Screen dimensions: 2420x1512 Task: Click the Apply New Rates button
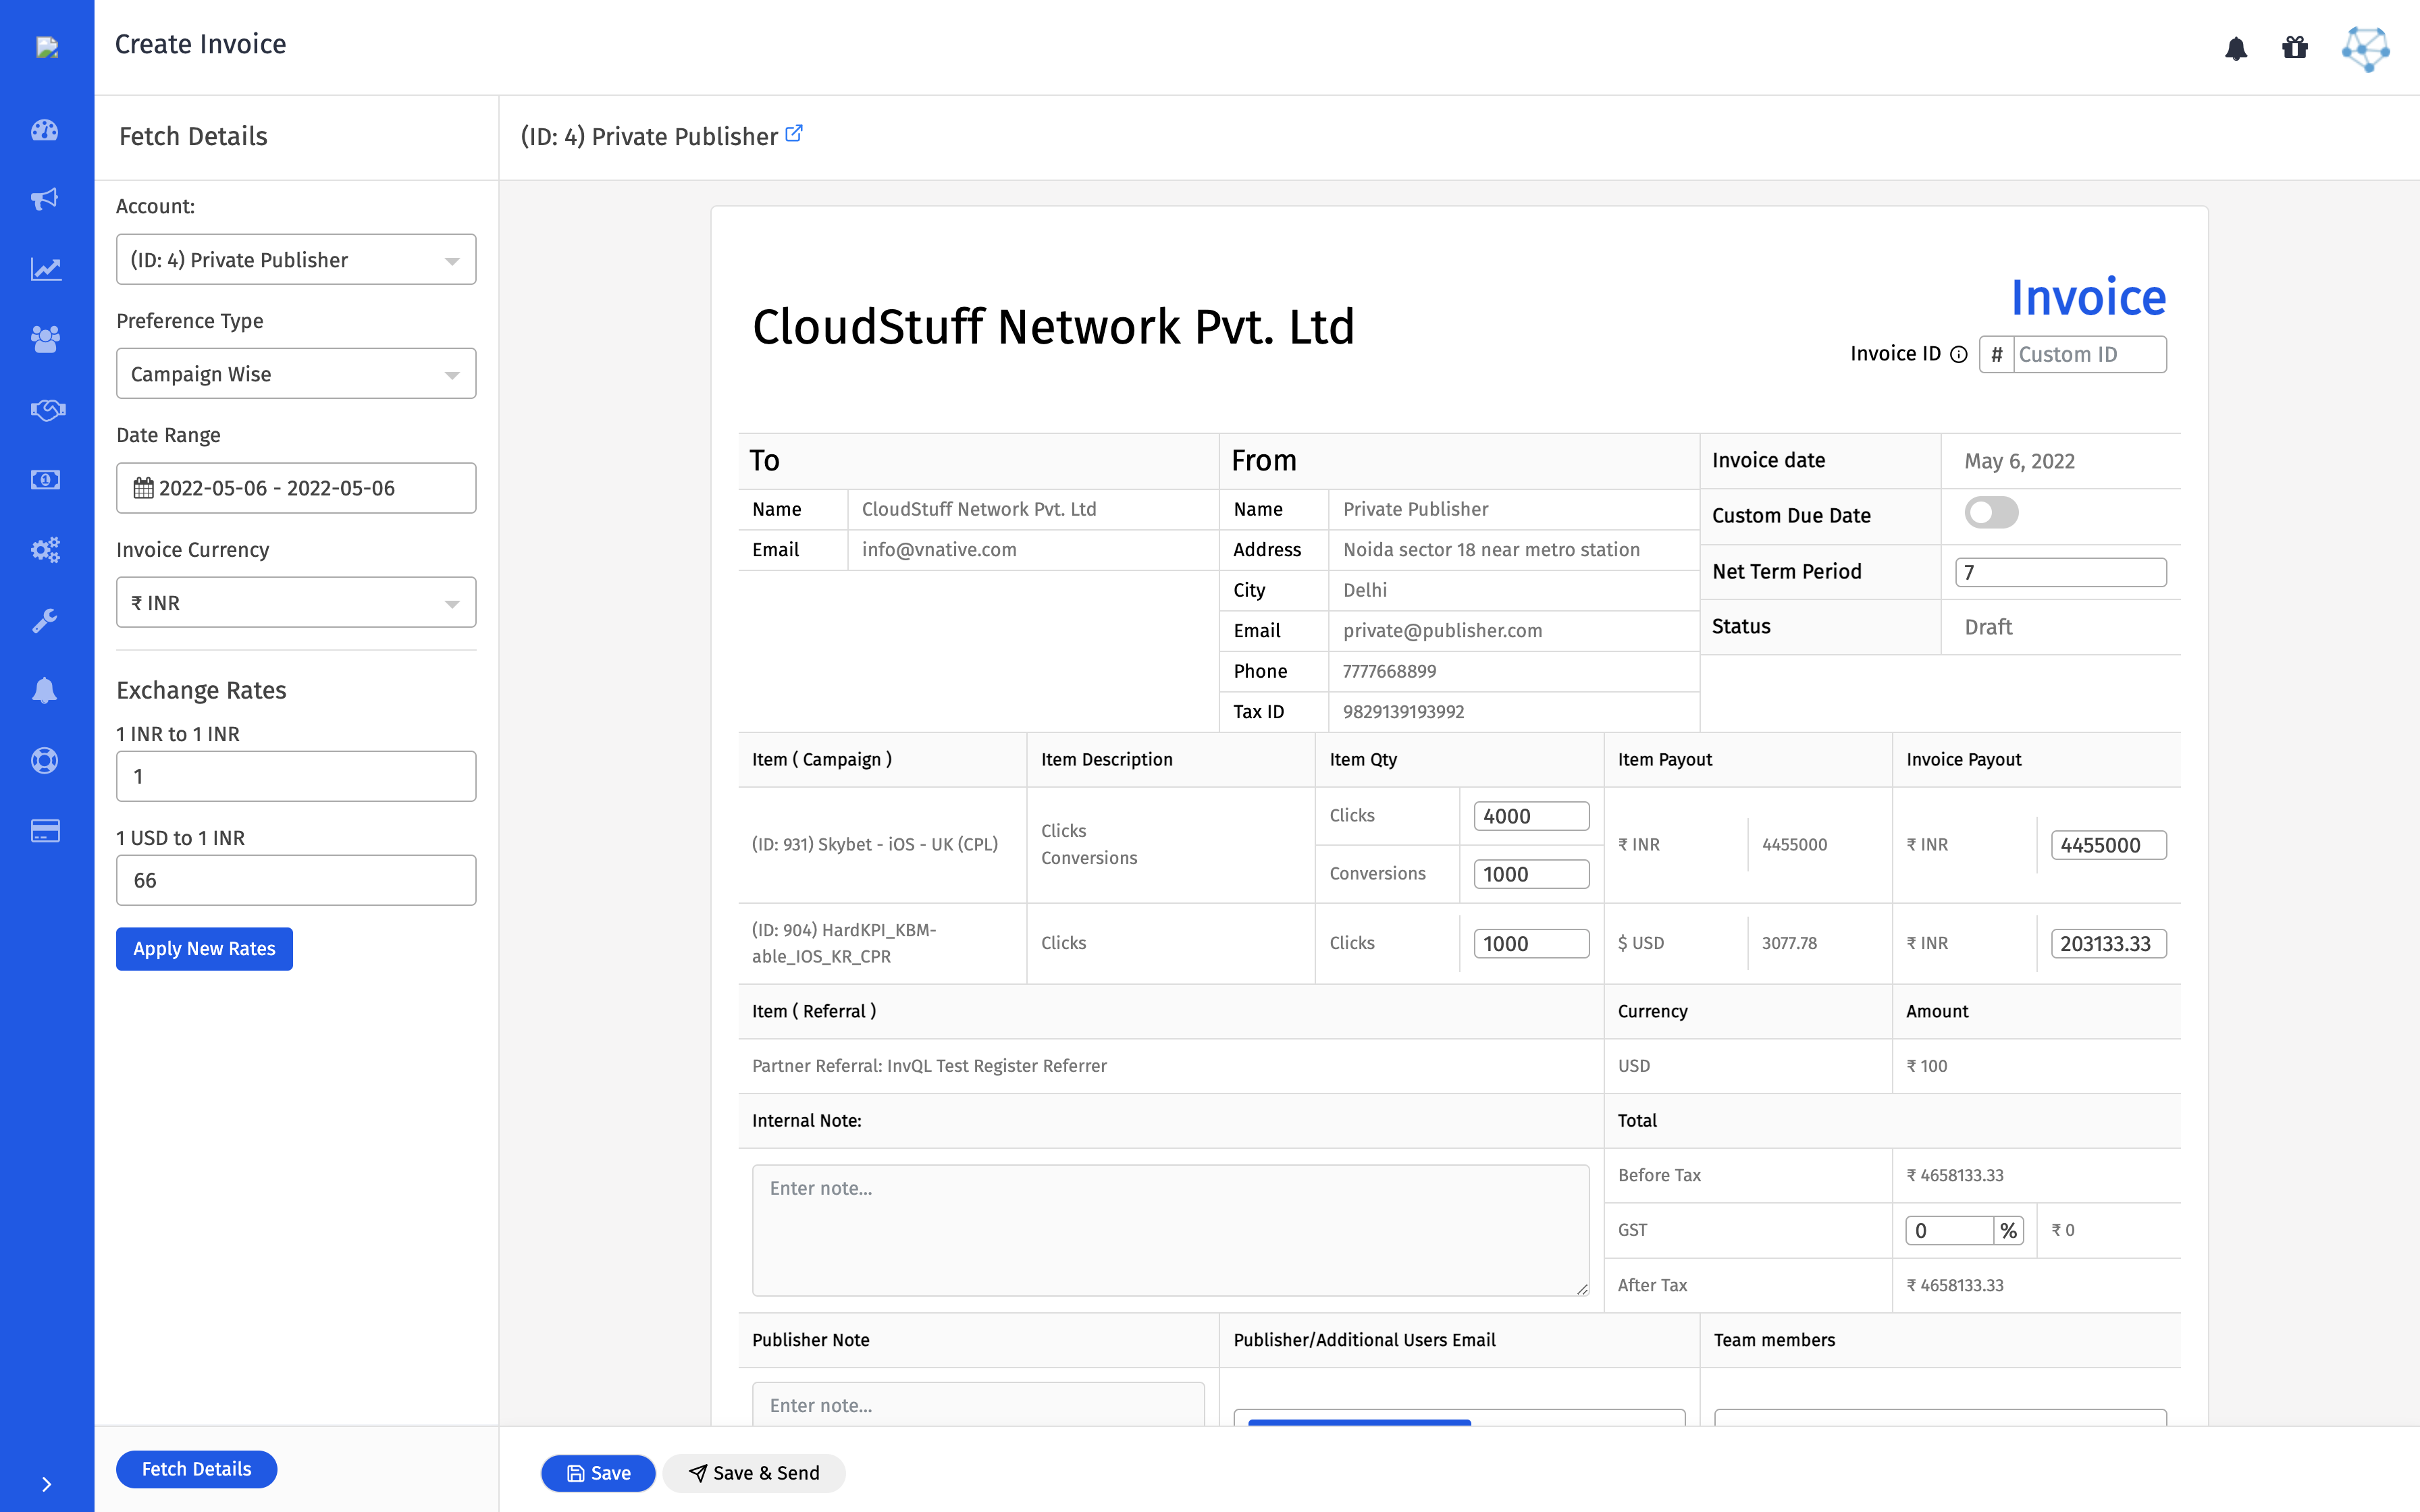tap(204, 948)
